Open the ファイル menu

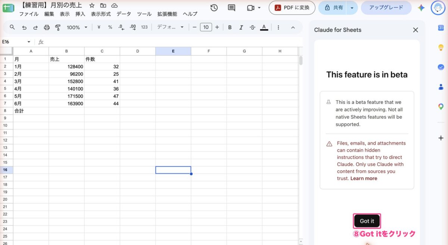(29, 14)
